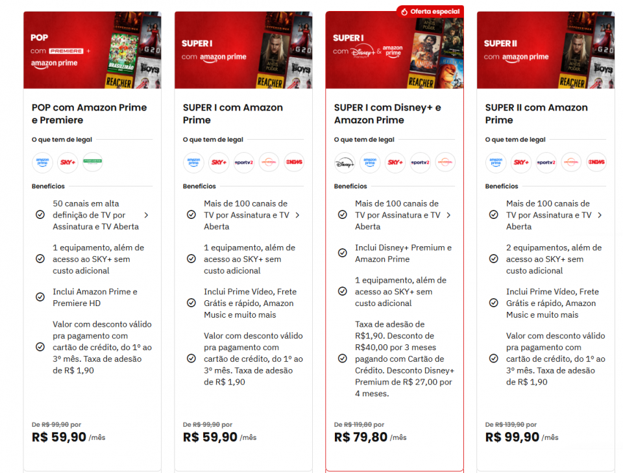Viewport: 623px width, 473px height.
Task: Click the Disney+ channel icon in SUPER I Disney+ card
Action: (x=345, y=162)
